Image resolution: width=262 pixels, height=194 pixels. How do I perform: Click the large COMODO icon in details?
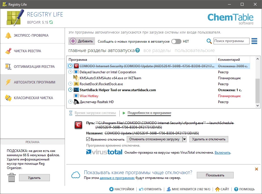tap(78, 125)
